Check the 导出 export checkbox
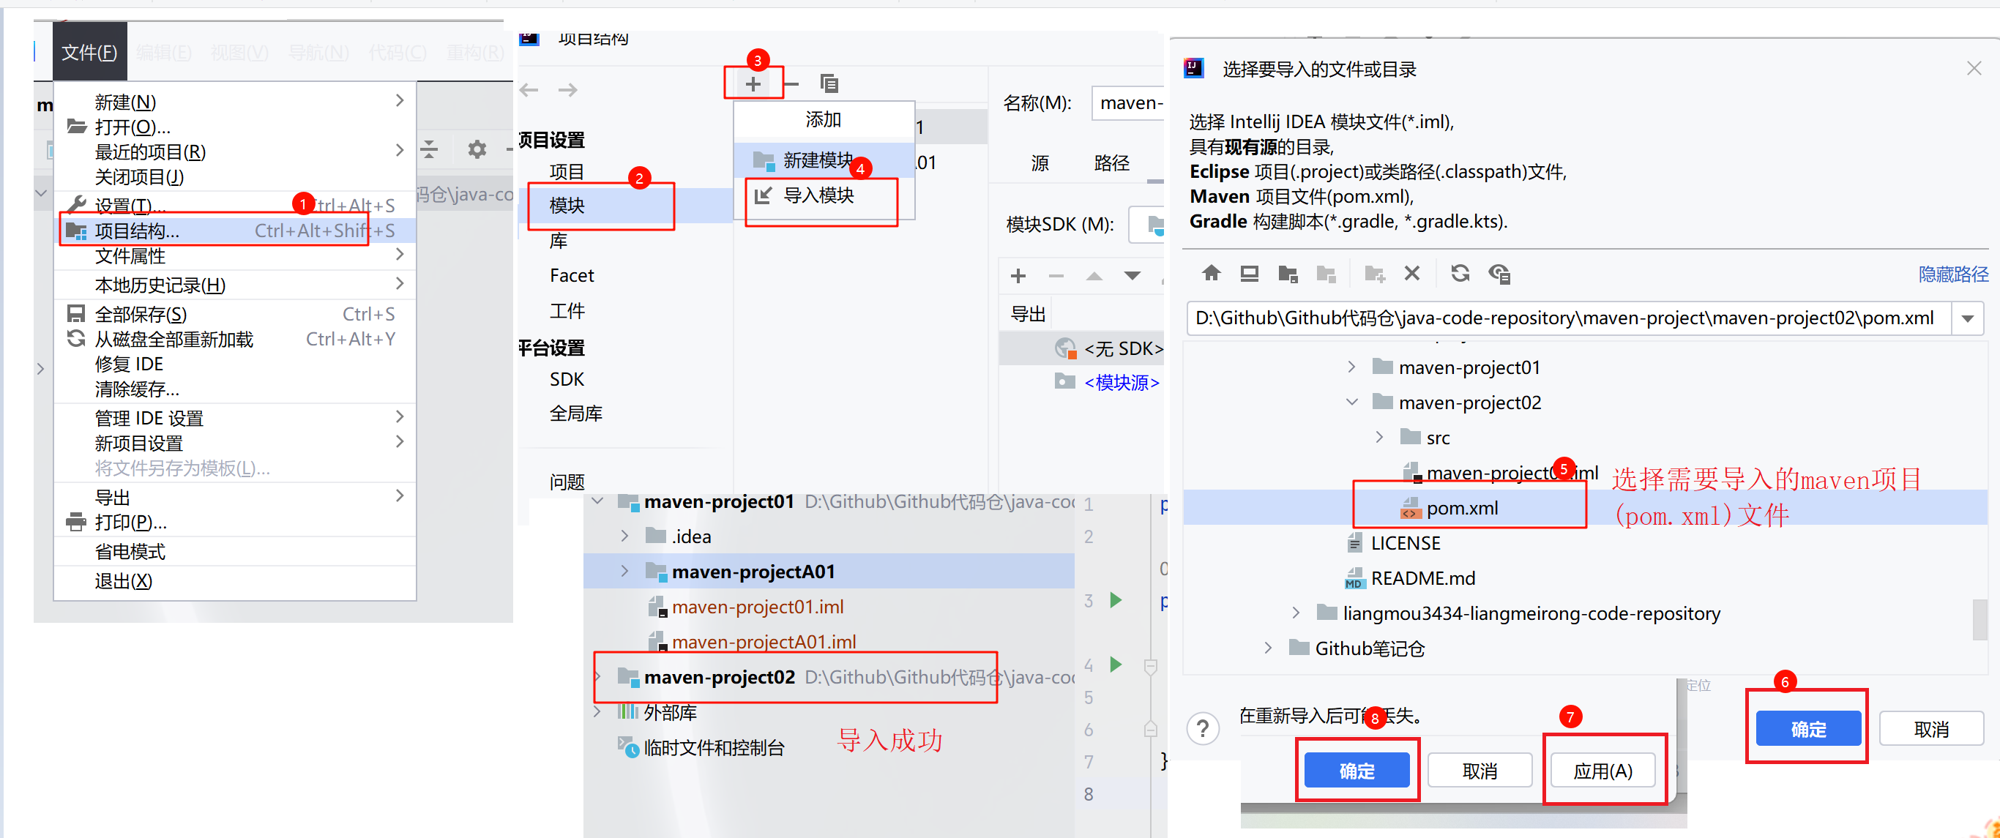Viewport: 2000px width, 838px height. click(1028, 313)
